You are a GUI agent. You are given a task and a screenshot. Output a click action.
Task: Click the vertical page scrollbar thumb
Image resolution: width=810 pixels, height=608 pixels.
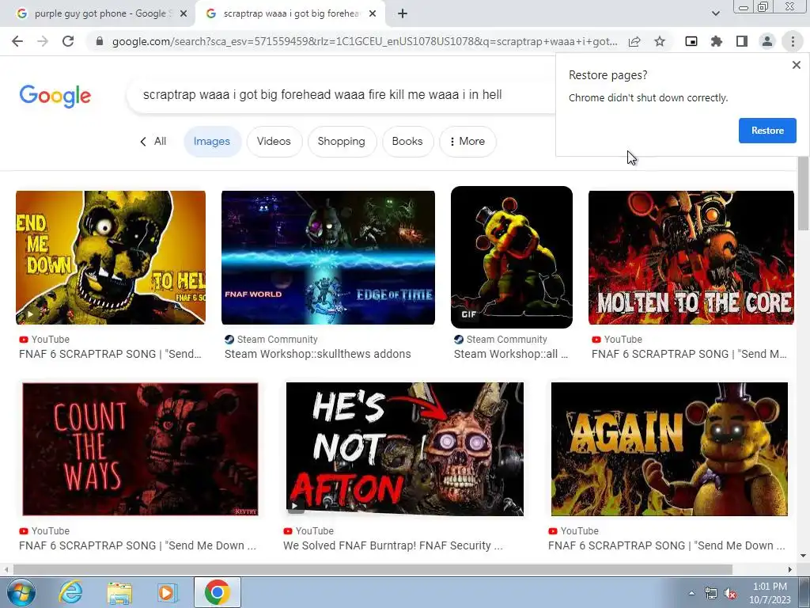803,194
